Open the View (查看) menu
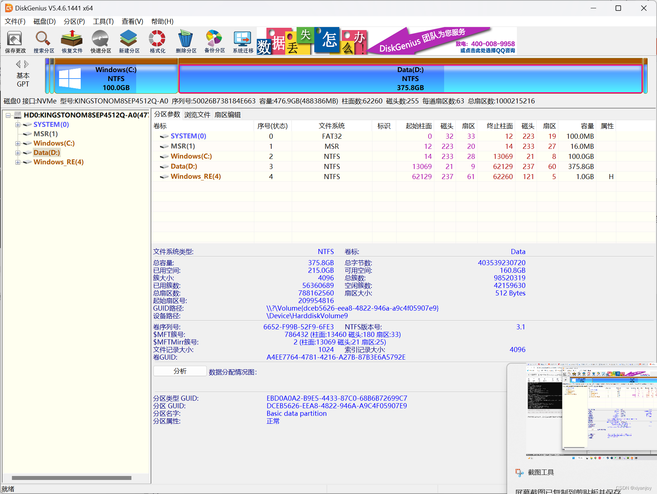Screen dimensions: 657x494 tap(133, 21)
